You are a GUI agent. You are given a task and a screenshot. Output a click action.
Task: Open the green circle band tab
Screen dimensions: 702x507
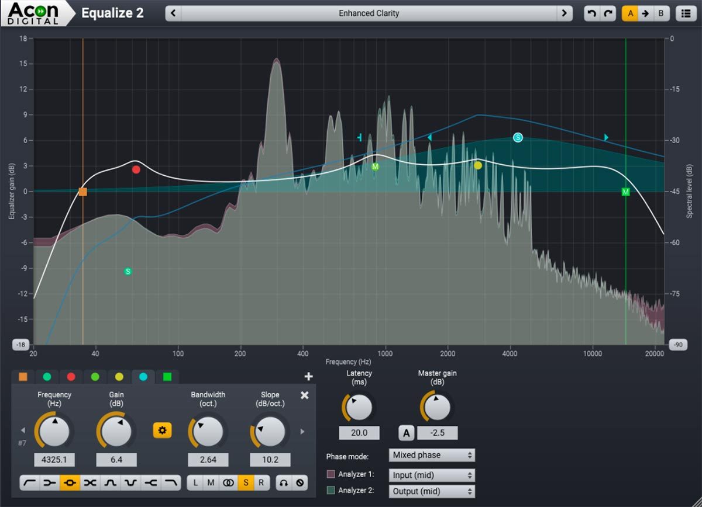(95, 377)
